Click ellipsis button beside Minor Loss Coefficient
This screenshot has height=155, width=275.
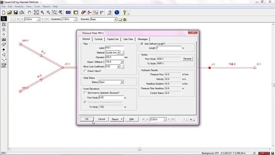pos(122,66)
